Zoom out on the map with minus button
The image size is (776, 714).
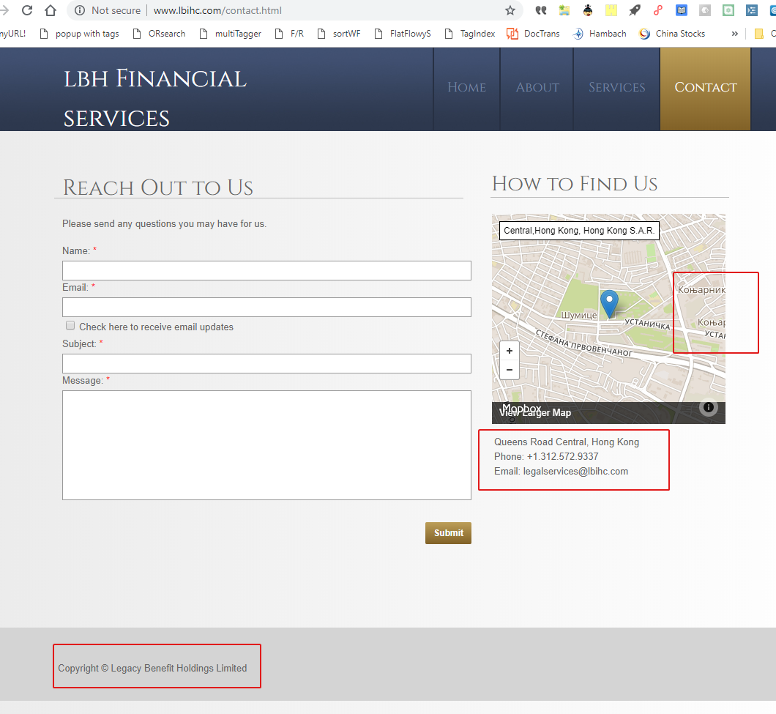coord(510,370)
